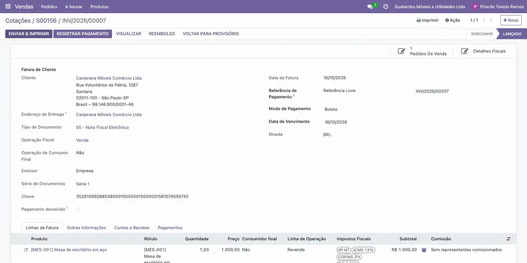
Task: Open the conversations chat bubble icon
Action: [370, 7]
